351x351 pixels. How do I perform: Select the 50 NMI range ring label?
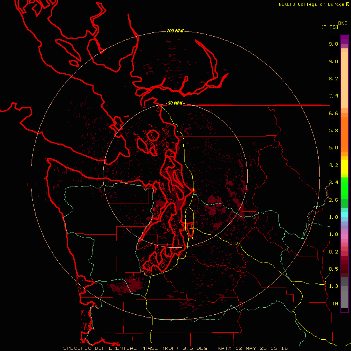coord(175,103)
